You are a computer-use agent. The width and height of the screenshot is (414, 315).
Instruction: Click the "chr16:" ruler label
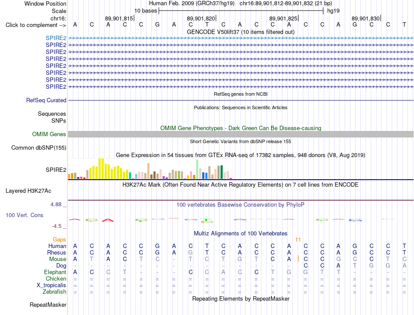(x=58, y=18)
